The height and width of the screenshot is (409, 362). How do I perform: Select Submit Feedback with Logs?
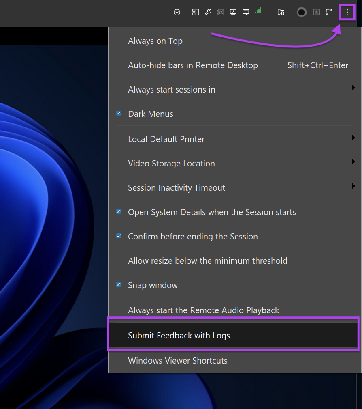(x=179, y=336)
